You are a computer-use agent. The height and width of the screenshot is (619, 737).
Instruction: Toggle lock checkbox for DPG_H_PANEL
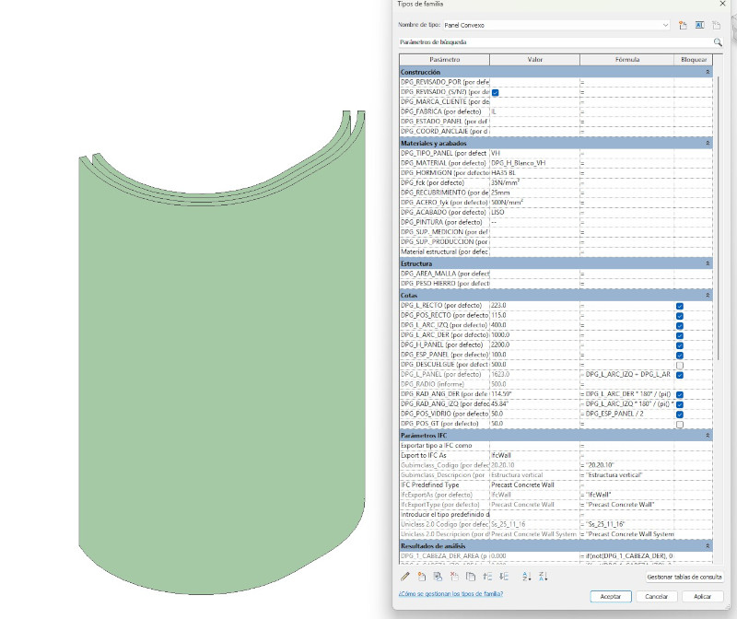point(680,345)
